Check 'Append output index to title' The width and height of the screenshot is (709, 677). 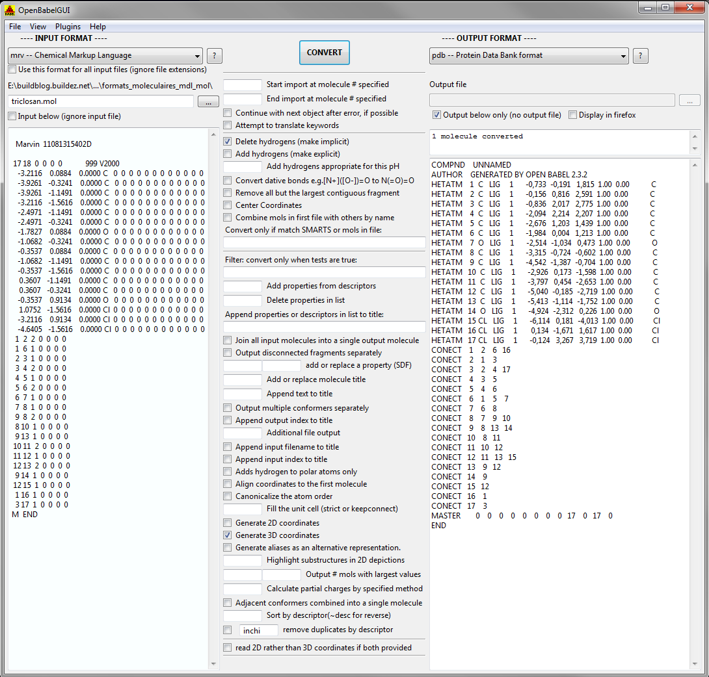point(228,420)
